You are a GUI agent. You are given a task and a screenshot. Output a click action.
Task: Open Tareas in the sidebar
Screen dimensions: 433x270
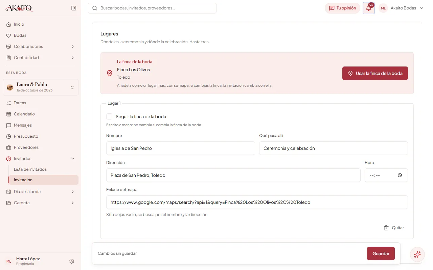(41, 103)
